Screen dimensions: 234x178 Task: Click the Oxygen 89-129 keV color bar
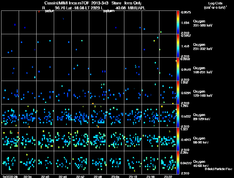click(x=178, y=116)
